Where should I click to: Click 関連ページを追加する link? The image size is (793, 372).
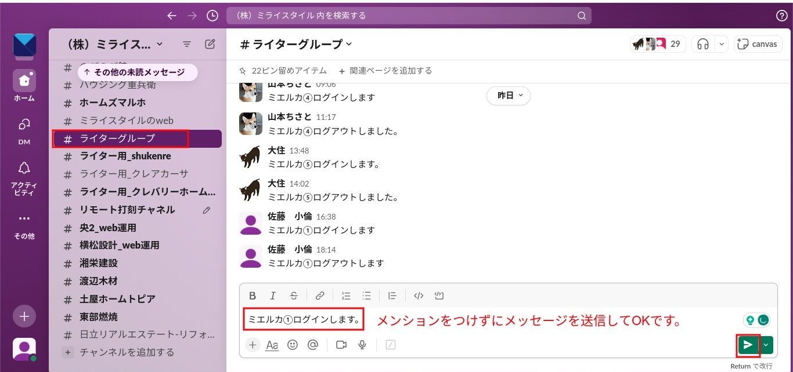tap(385, 71)
